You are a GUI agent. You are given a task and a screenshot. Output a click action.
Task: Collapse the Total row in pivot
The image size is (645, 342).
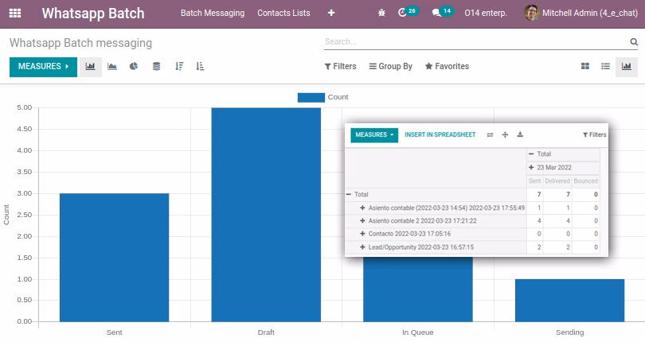click(349, 194)
